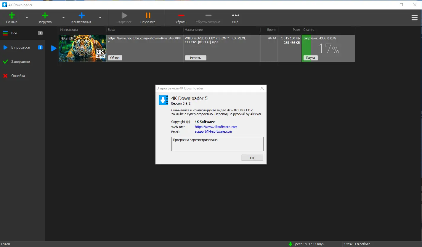Click the Миниатюра column header

69,30
